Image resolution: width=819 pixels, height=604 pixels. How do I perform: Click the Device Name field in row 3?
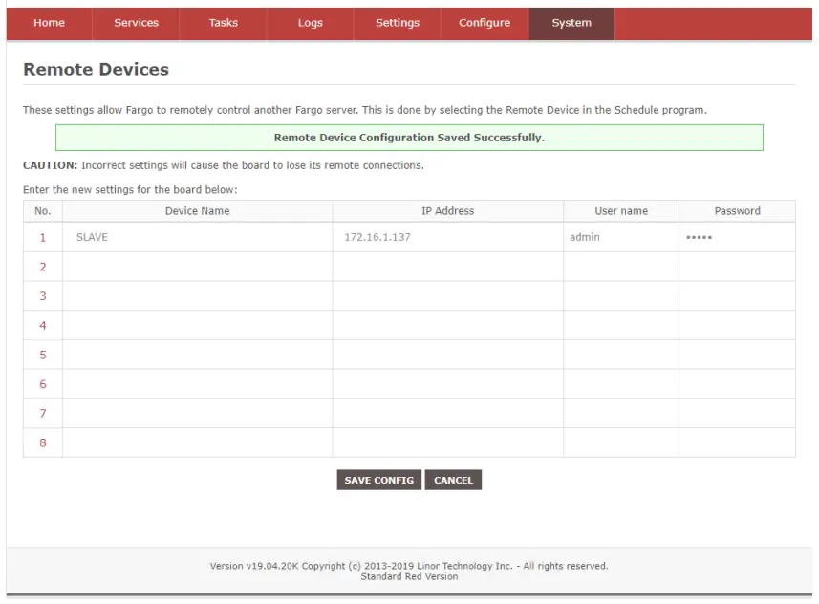point(198,295)
